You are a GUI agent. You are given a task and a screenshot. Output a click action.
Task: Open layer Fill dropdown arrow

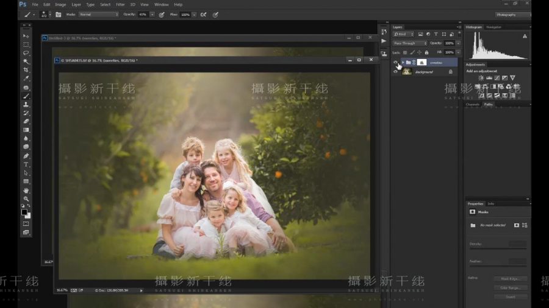pyautogui.click(x=458, y=52)
